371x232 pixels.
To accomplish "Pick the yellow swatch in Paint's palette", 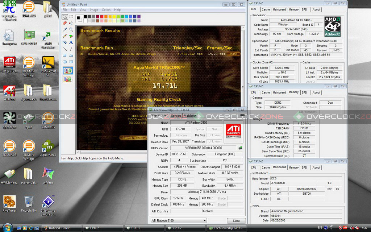I will 114,17.
